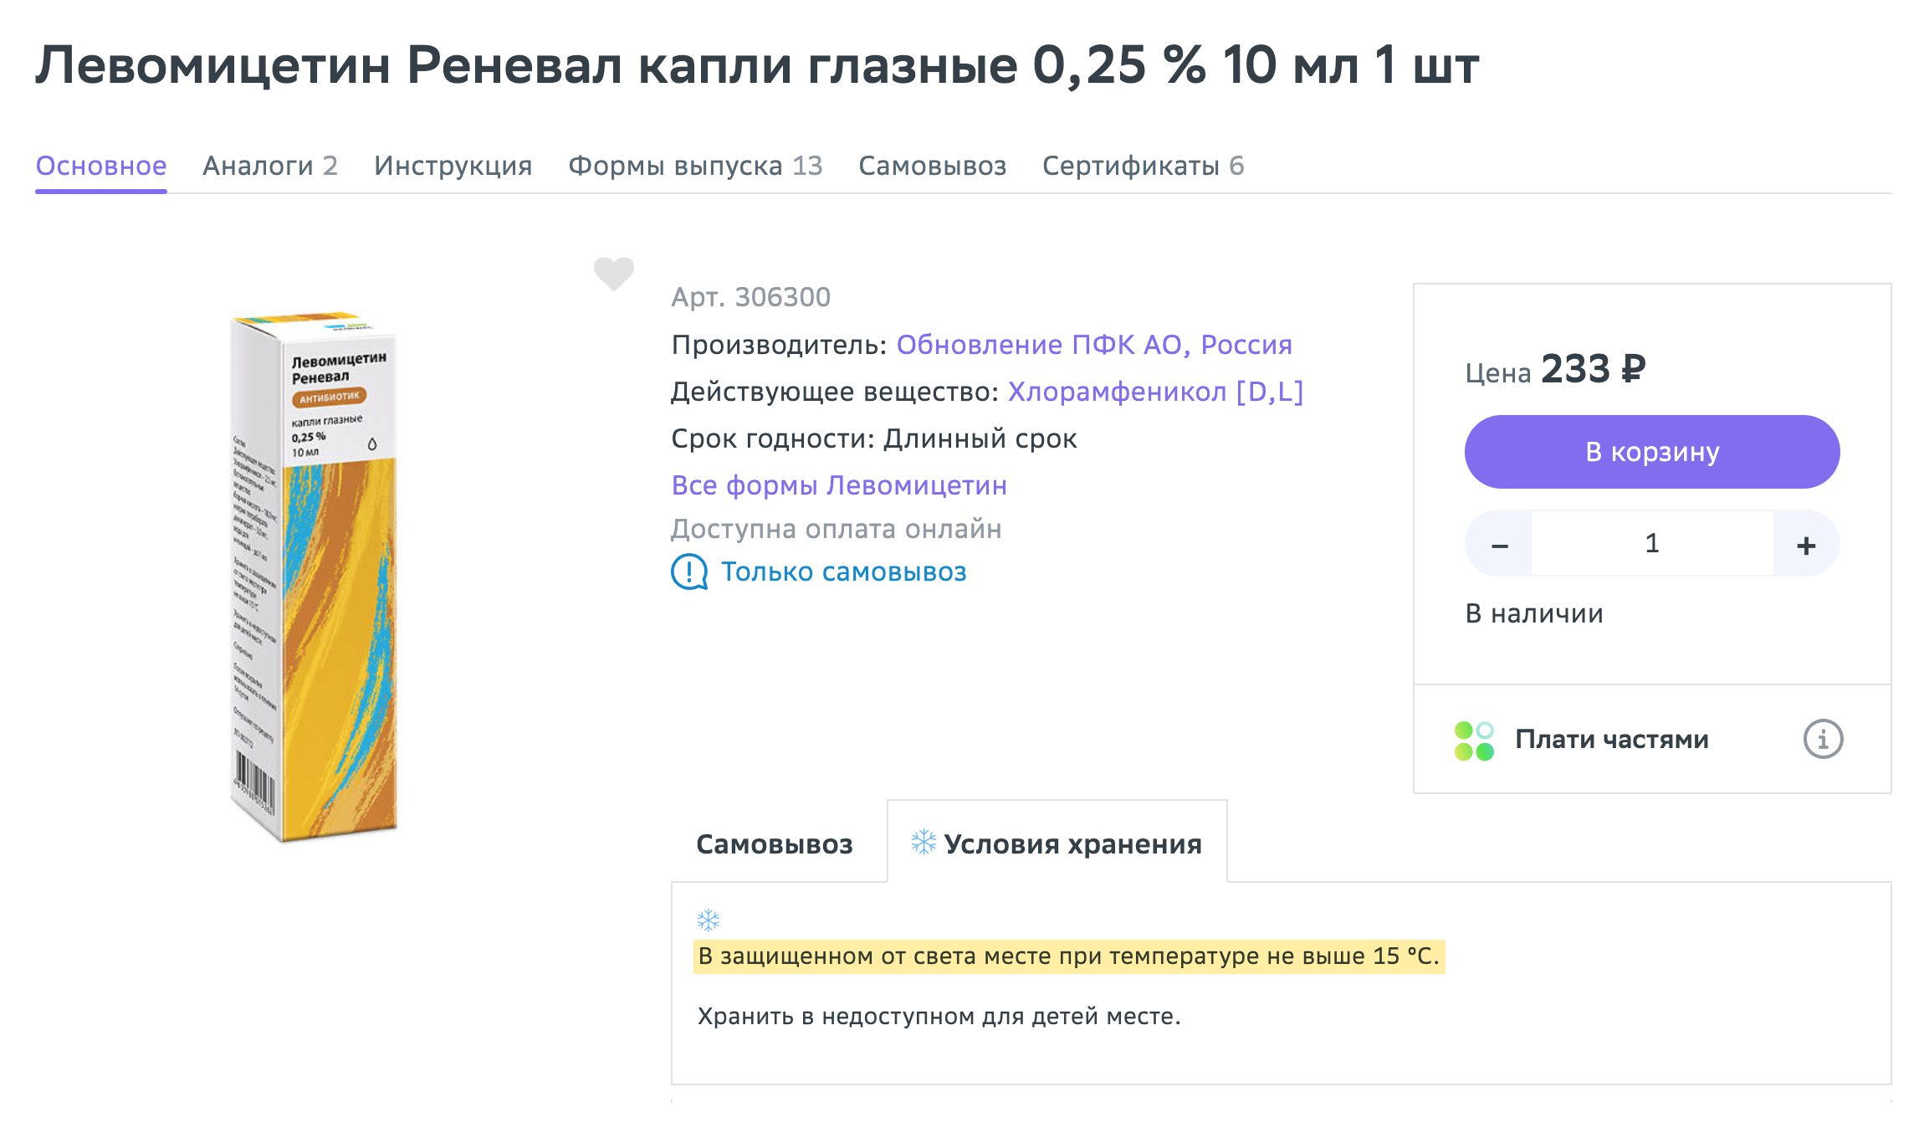Viewport: 1924px width, 1138px height.
Task: Select the lower Самовывоз tab
Action: (775, 843)
